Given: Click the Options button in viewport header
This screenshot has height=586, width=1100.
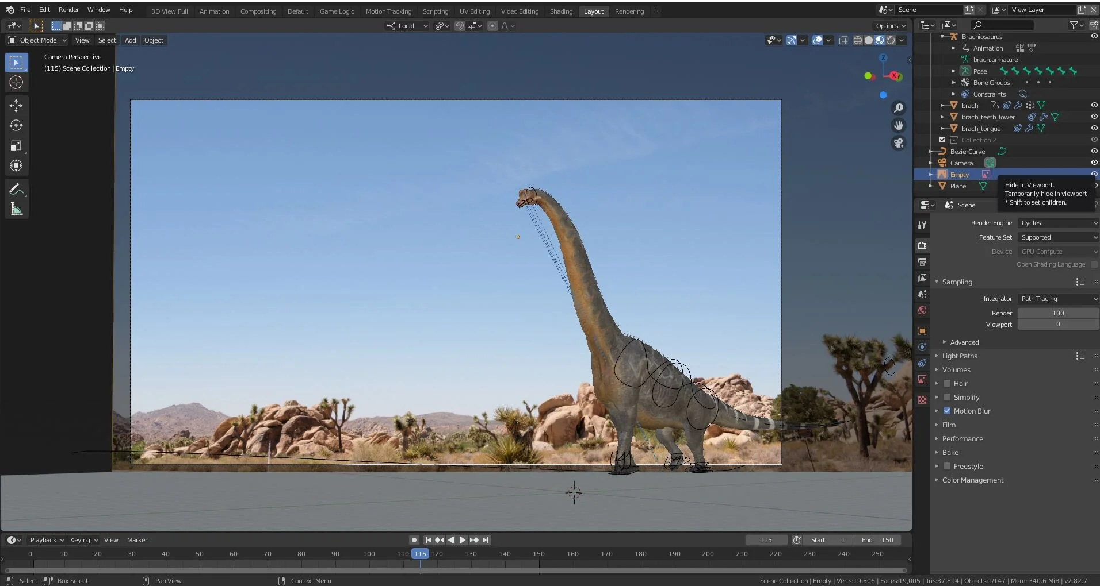Looking at the screenshot, I should pyautogui.click(x=890, y=26).
